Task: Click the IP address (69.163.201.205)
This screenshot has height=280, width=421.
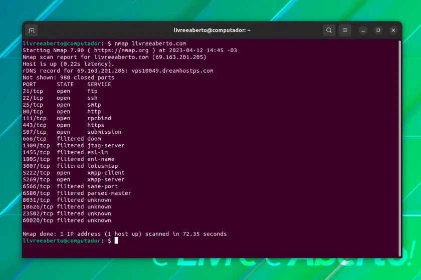Action: 179,57
